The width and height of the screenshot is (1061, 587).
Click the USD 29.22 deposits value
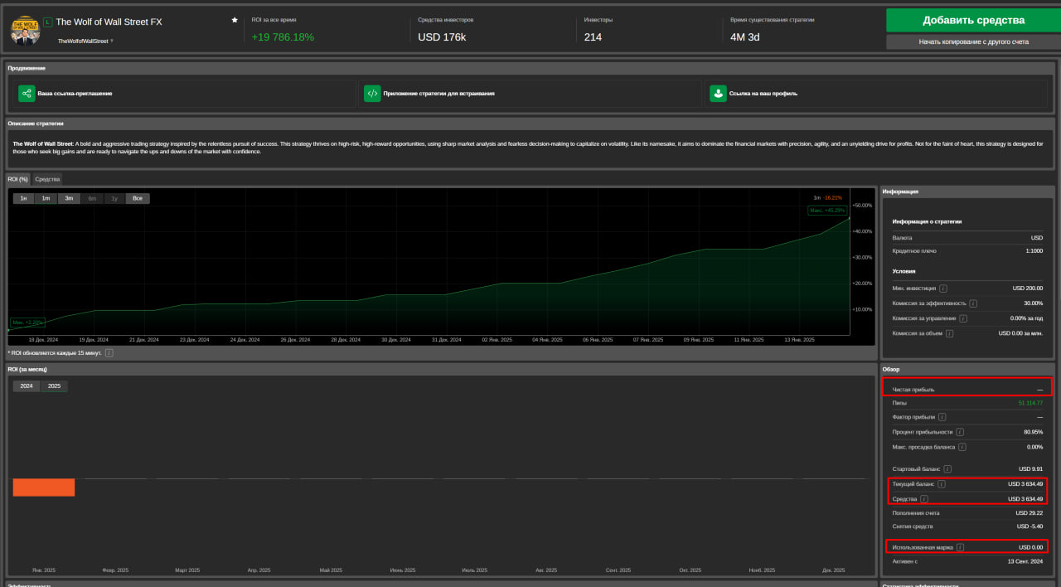coord(1030,513)
